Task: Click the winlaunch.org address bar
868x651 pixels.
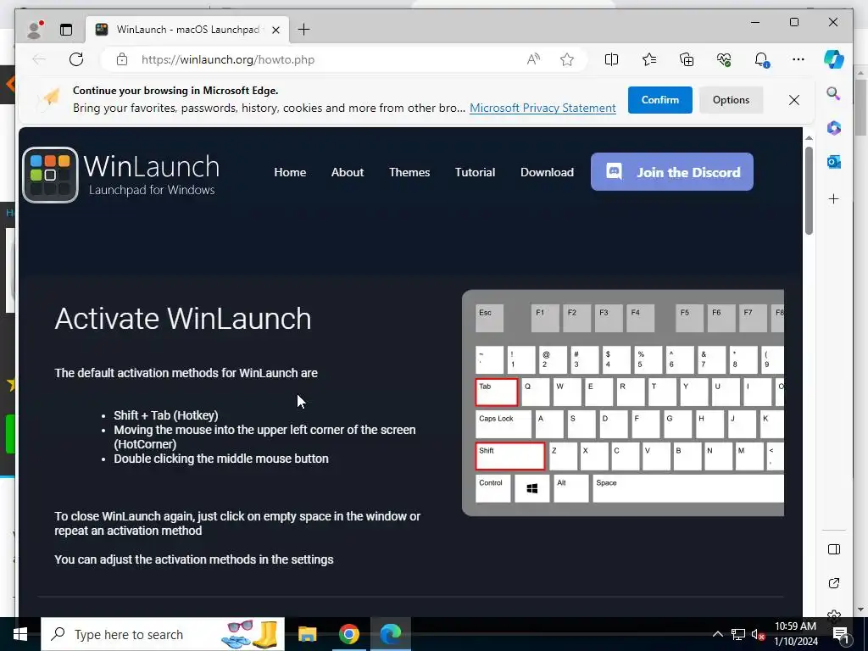Action: pyautogui.click(x=228, y=60)
